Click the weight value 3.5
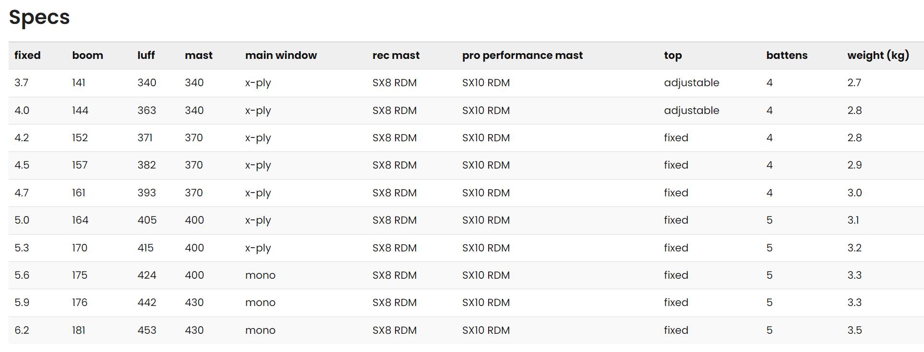 coord(854,330)
